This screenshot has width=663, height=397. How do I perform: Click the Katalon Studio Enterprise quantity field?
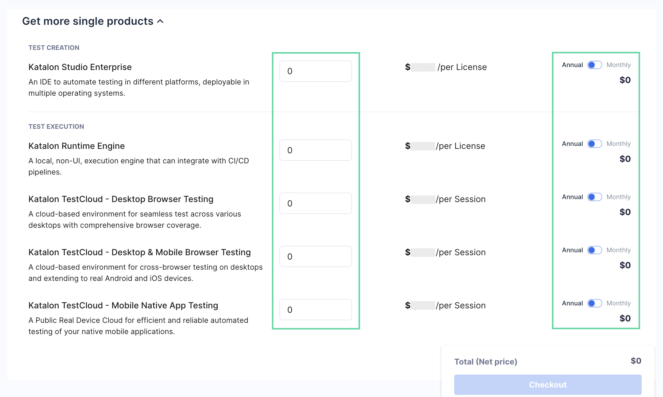click(315, 71)
